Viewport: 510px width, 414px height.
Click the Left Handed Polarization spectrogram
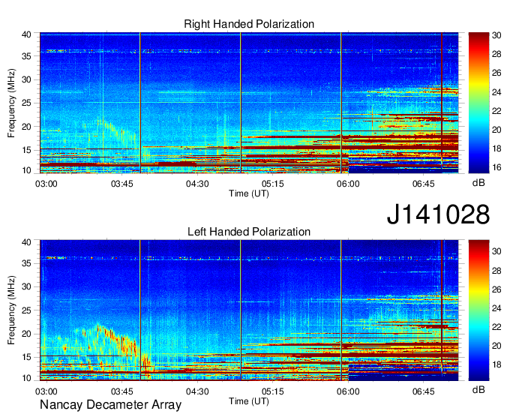[249, 310]
